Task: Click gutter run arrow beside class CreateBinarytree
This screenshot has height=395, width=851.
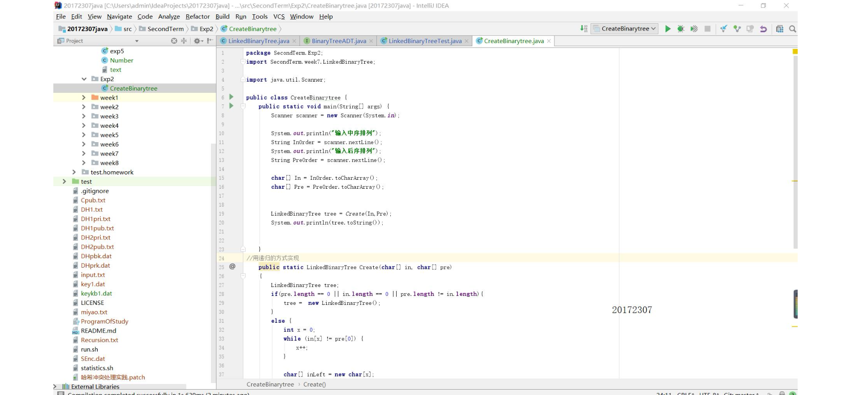Action: pyautogui.click(x=231, y=97)
